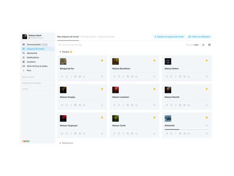Click the Winterfell progress bar
234x176 pixels.
pyautogui.click(x=187, y=129)
